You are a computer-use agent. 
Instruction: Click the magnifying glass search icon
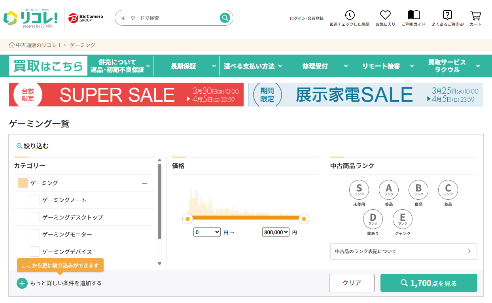pos(225,18)
